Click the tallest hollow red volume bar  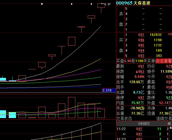[x=71, y=108]
